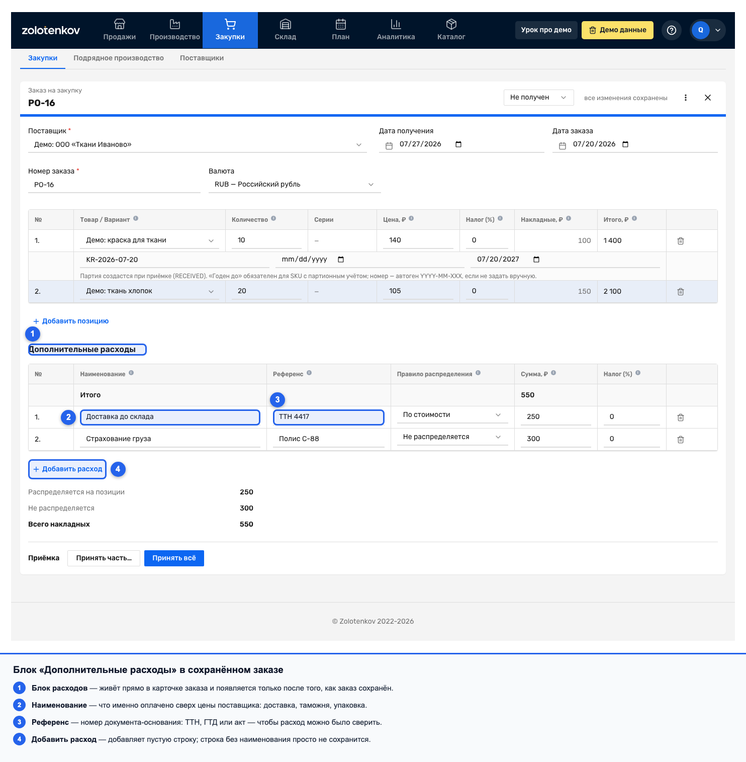Open the План calendar icon
This screenshot has width=746, height=762.
coord(341,24)
